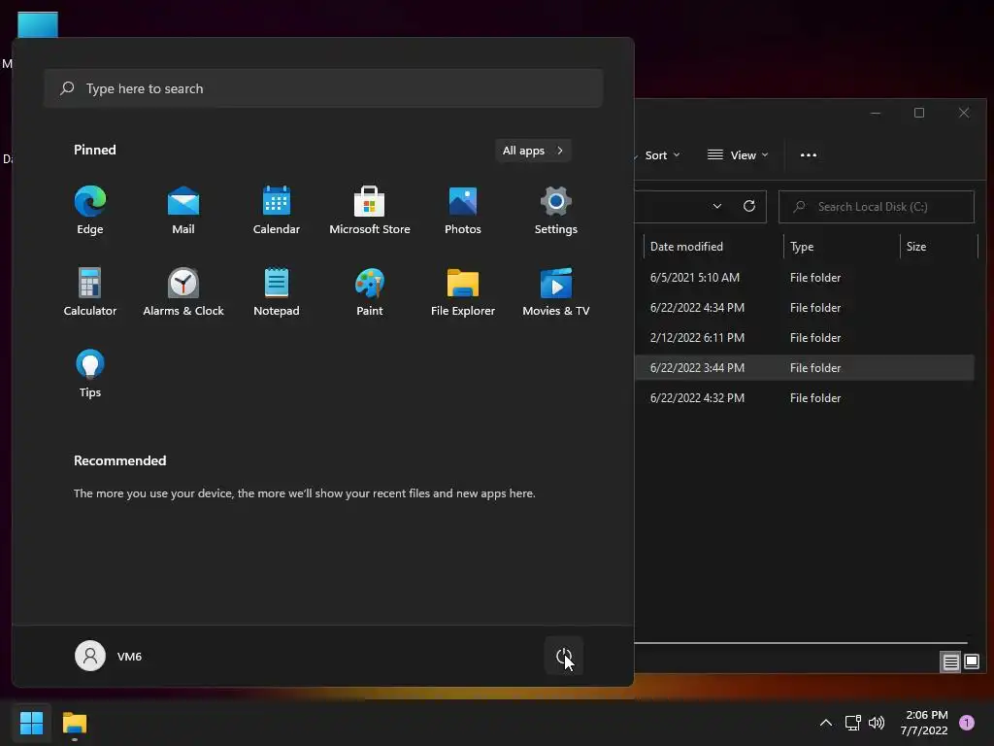
Task: Show hidden system tray icons
Action: [826, 723]
